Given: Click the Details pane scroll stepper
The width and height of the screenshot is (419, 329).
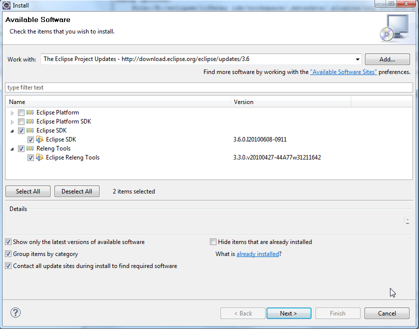Looking at the screenshot, I should tap(407, 220).
